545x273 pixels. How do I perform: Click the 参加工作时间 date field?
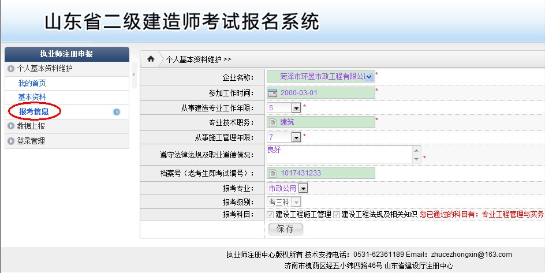pyautogui.click(x=321, y=93)
